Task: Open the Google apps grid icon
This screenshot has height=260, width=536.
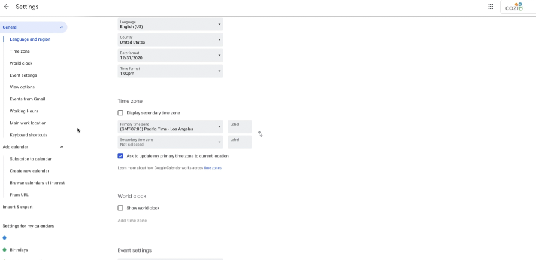Action: click(x=490, y=7)
